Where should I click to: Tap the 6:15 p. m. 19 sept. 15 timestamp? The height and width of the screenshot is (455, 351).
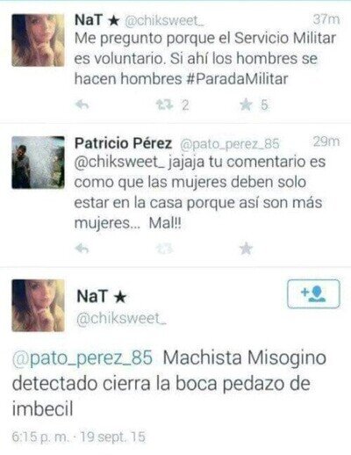tap(78, 437)
